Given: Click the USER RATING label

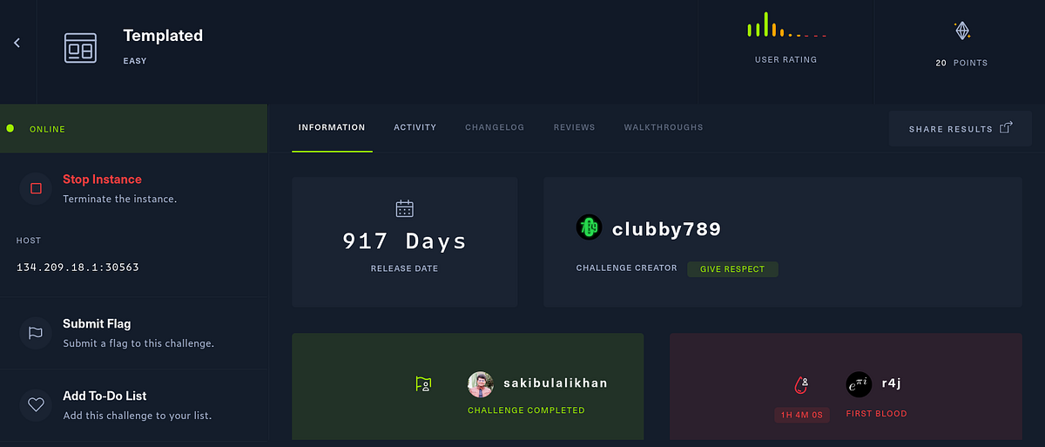Looking at the screenshot, I should click(x=785, y=59).
